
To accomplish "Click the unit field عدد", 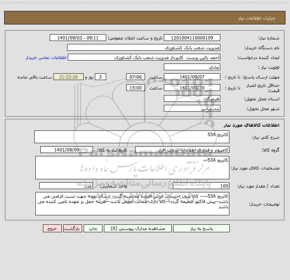I will pos(66,186).
